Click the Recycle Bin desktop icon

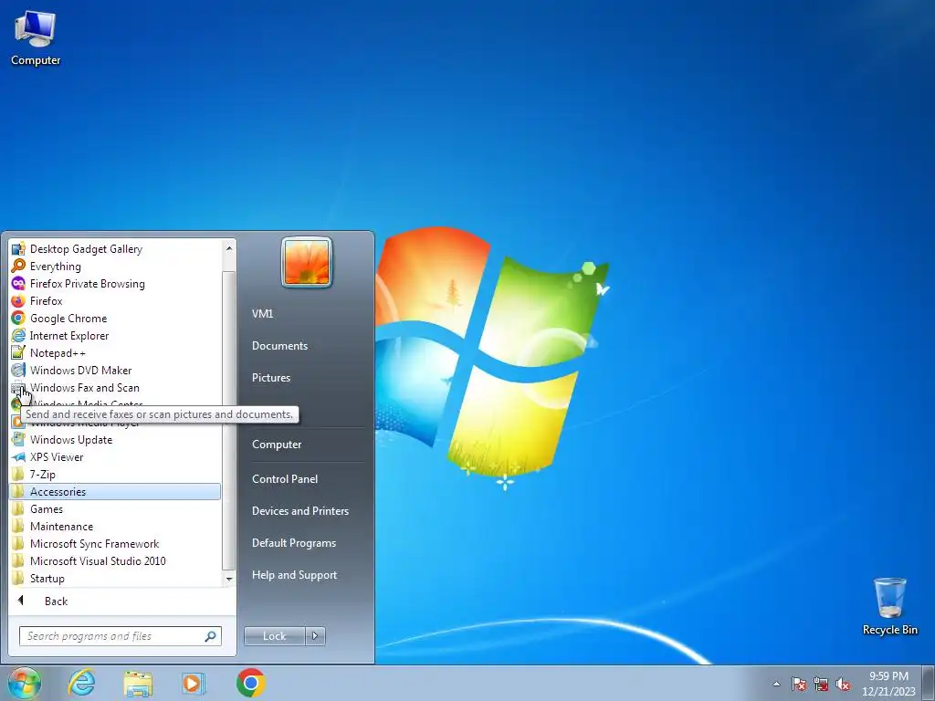[x=889, y=606]
